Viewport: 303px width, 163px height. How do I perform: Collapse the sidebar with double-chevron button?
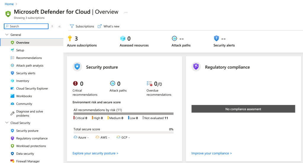click(x=60, y=26)
